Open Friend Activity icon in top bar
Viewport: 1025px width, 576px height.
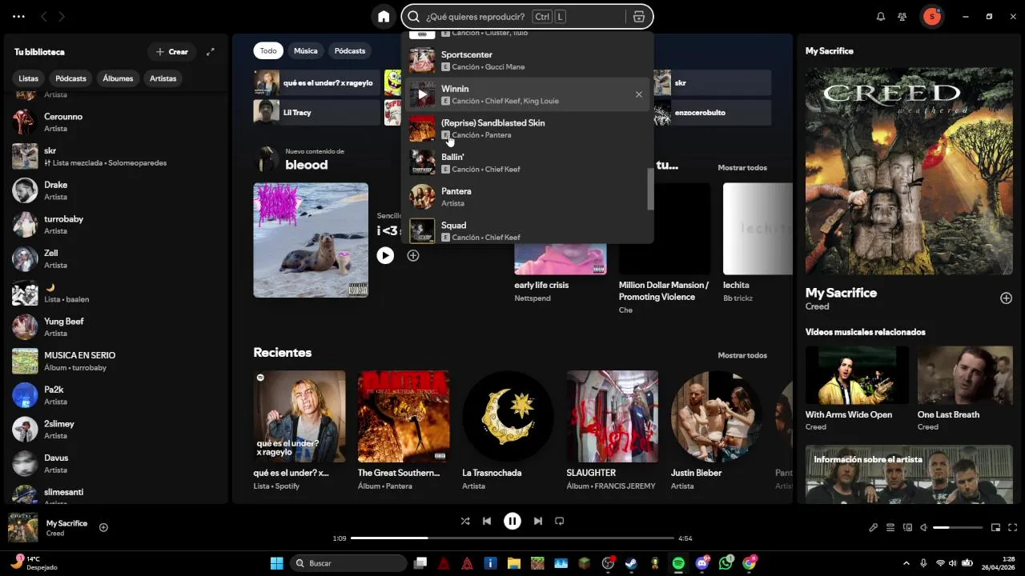click(902, 17)
